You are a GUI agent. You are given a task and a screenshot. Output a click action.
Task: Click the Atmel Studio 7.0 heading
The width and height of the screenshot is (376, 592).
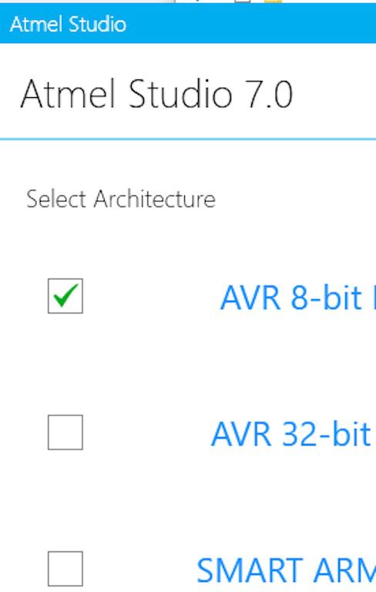156,94
